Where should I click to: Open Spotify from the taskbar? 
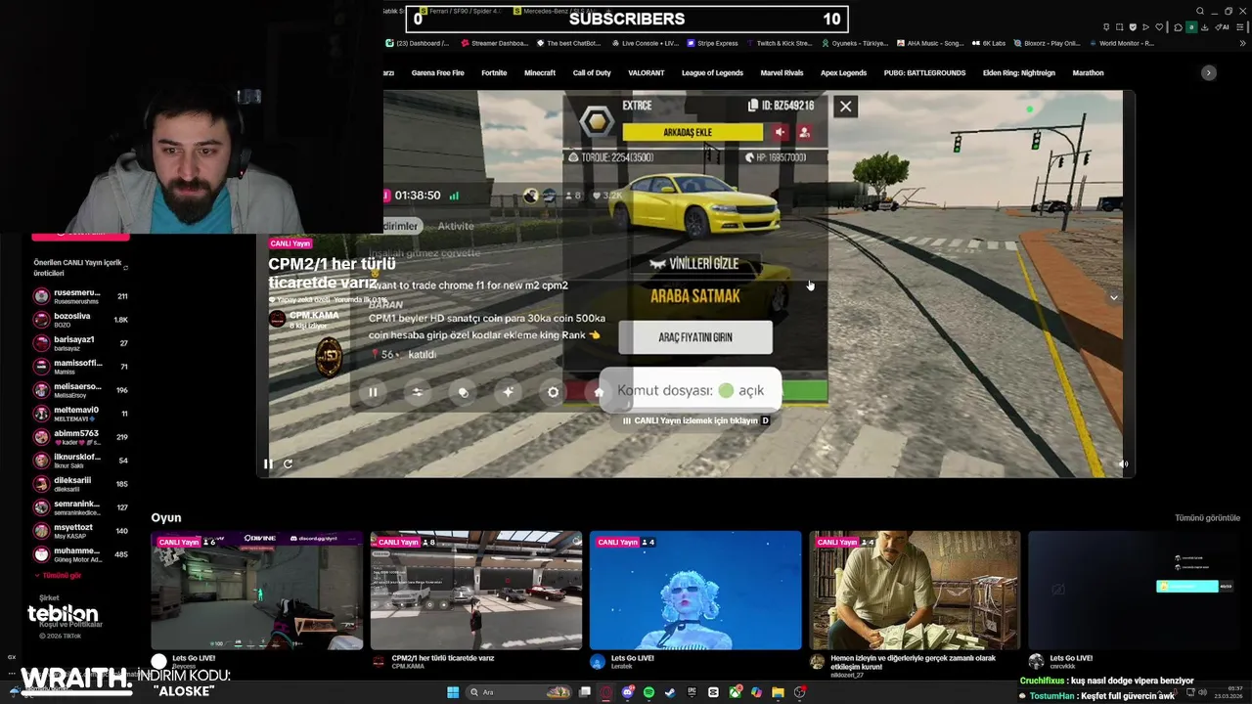[649, 692]
